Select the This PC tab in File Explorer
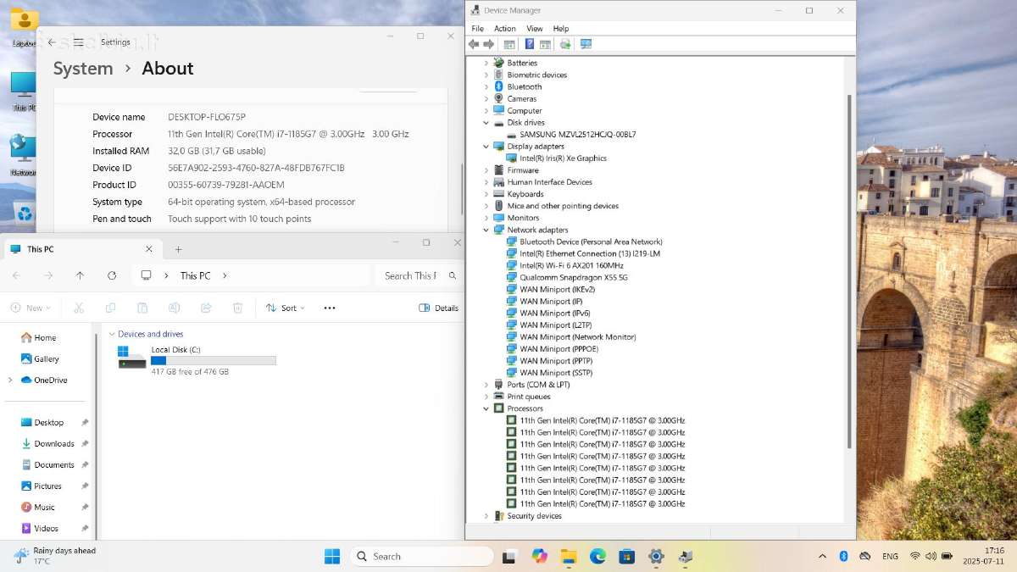 (x=82, y=249)
